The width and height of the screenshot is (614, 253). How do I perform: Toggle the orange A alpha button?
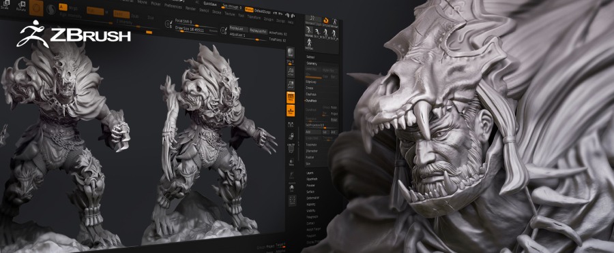[63, 7]
